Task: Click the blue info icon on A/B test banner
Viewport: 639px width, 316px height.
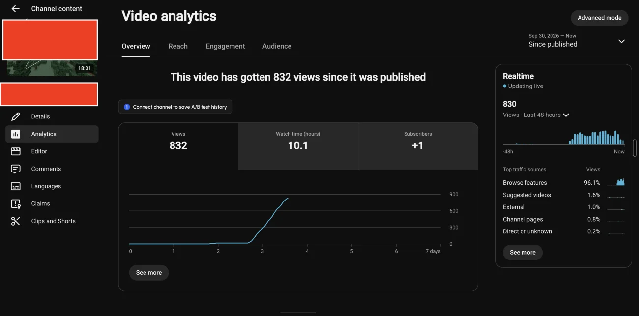Action: click(127, 107)
